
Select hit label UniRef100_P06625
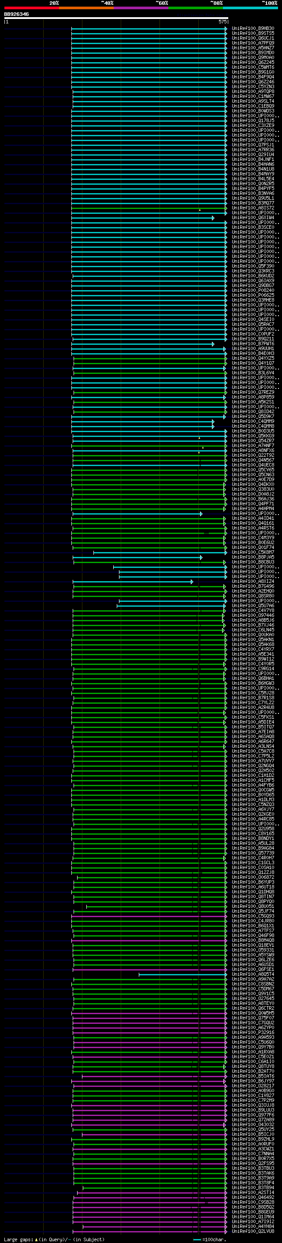[x=253, y=295]
